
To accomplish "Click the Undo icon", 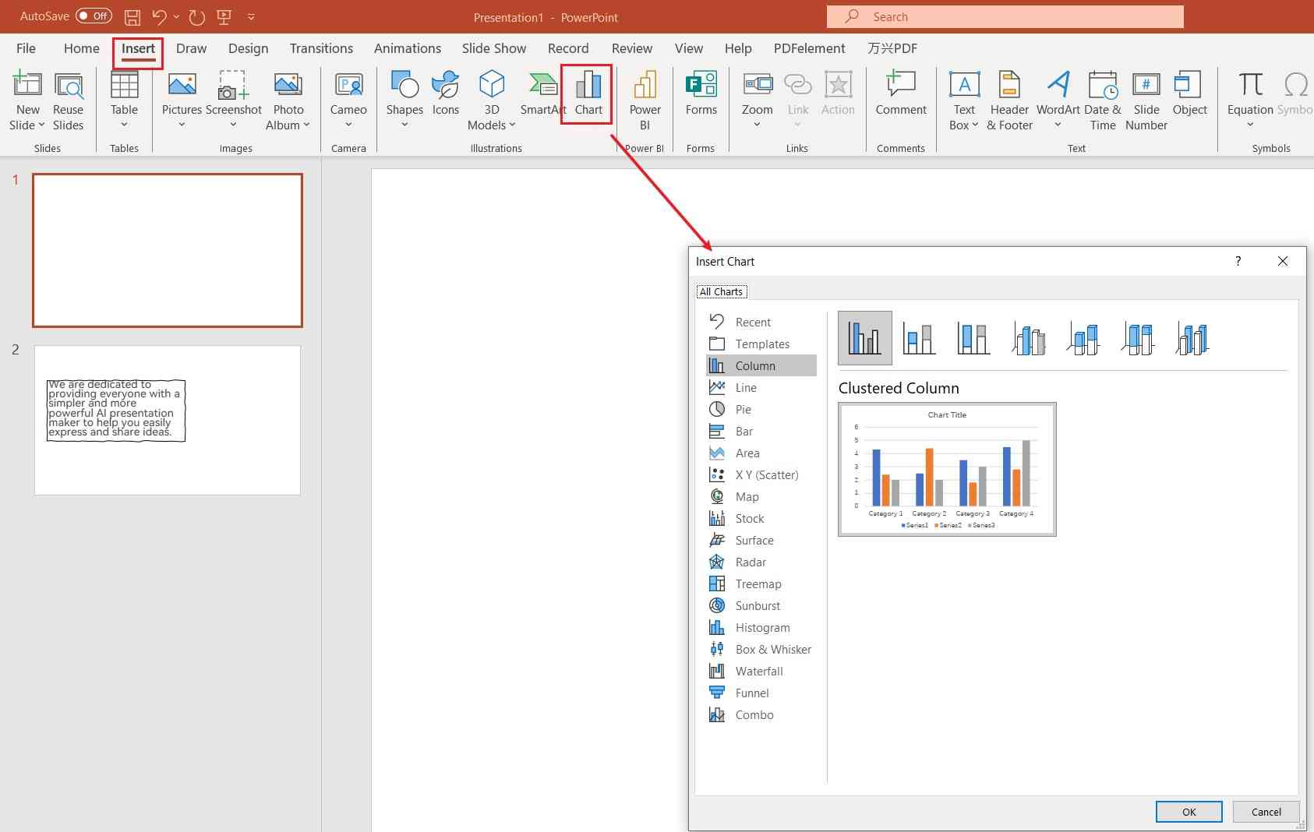I will coord(159,16).
